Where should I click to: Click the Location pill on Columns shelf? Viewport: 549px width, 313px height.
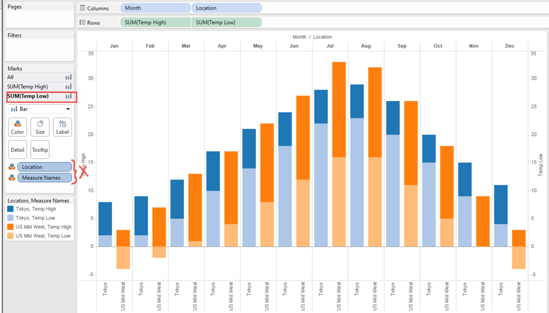(226, 8)
